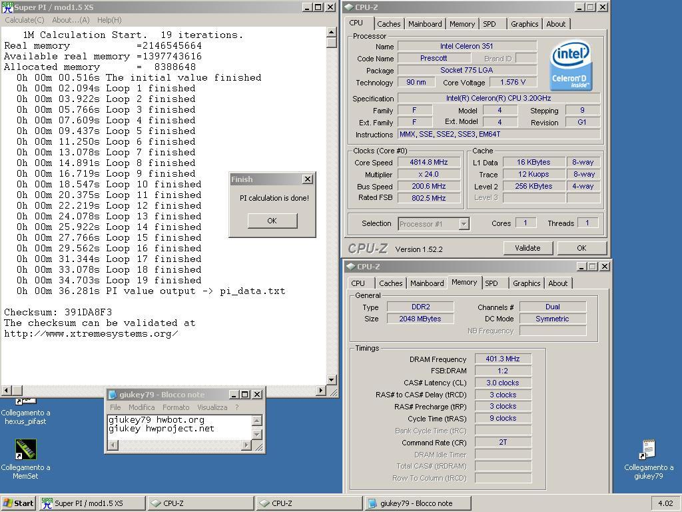Click the Blocco note vertical scrollbar up arrow
This screenshot has height=512, width=682.
(x=257, y=420)
